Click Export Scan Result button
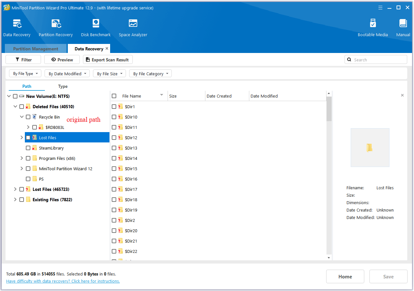 (x=108, y=60)
